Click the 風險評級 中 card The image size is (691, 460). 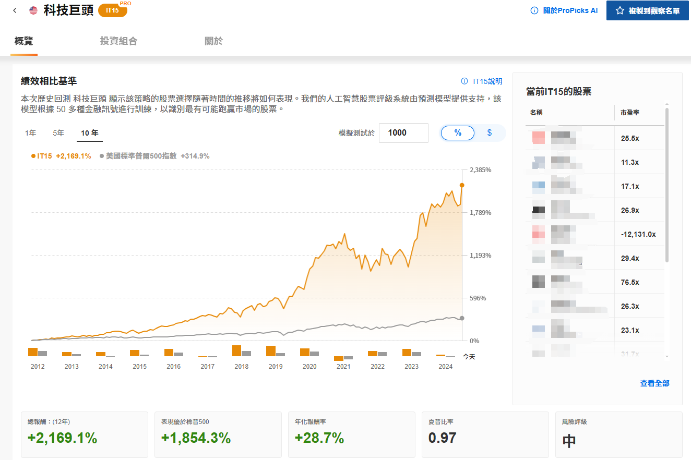tap(619, 434)
